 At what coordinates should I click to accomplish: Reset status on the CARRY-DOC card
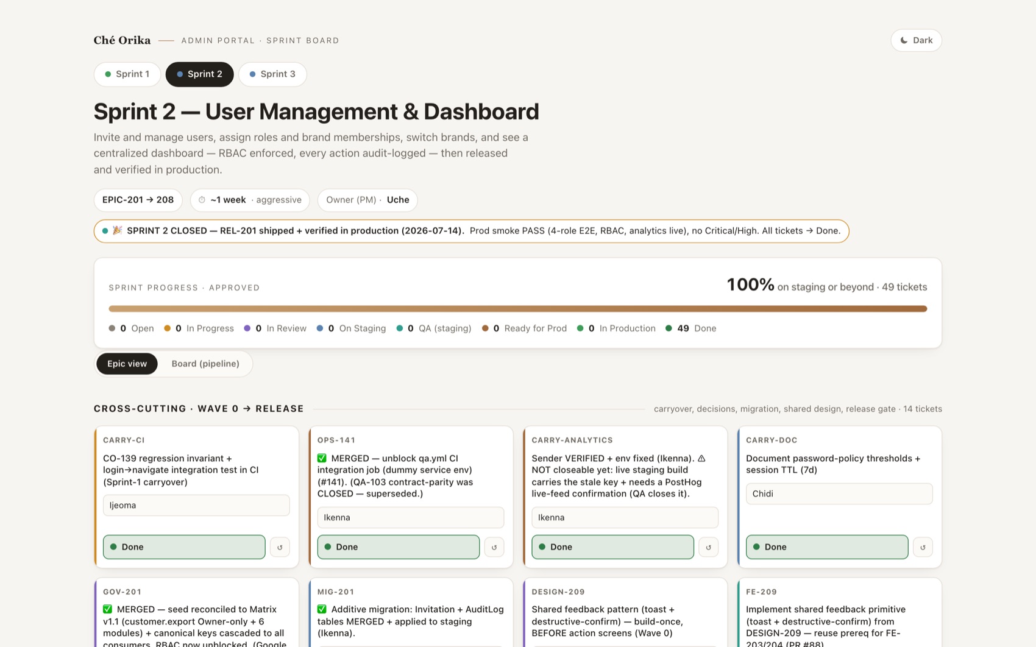923,547
